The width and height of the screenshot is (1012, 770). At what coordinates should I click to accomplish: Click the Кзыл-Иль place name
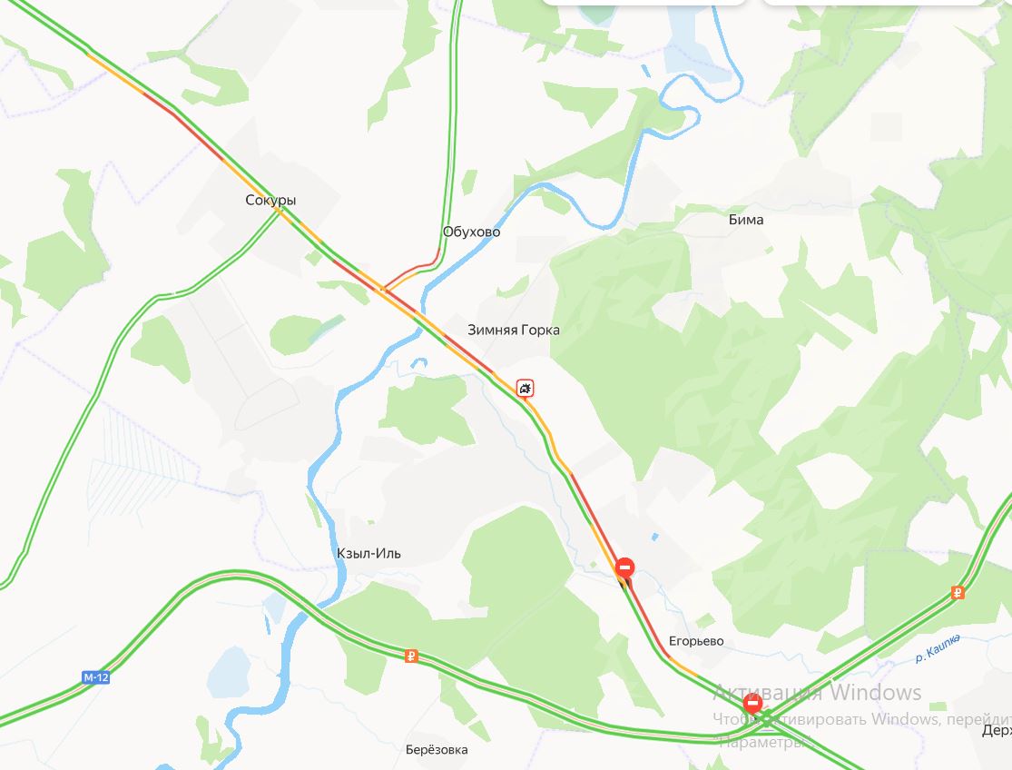[x=368, y=553]
